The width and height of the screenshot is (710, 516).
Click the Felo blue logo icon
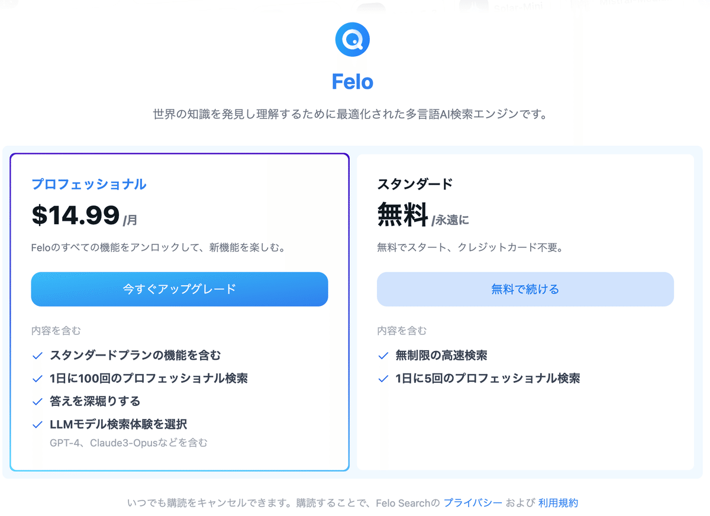[x=352, y=39]
